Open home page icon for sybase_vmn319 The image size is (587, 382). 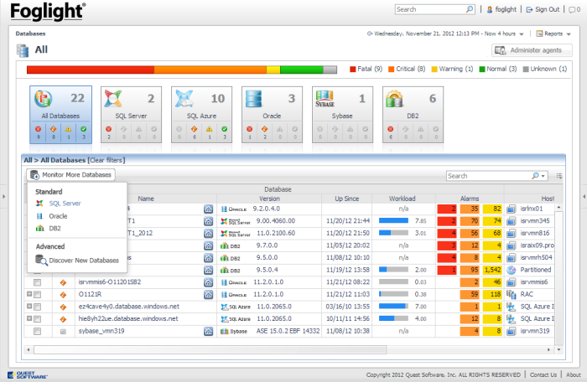pyautogui.click(x=209, y=331)
